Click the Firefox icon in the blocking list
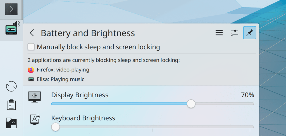 click(x=31, y=70)
